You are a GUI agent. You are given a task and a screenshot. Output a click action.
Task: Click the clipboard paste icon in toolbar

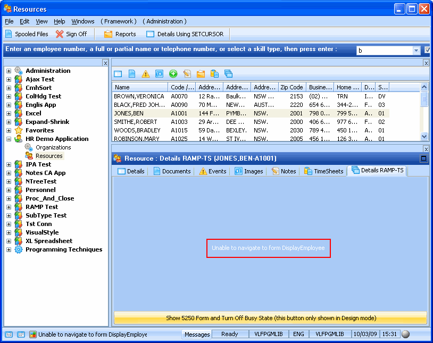point(214,74)
